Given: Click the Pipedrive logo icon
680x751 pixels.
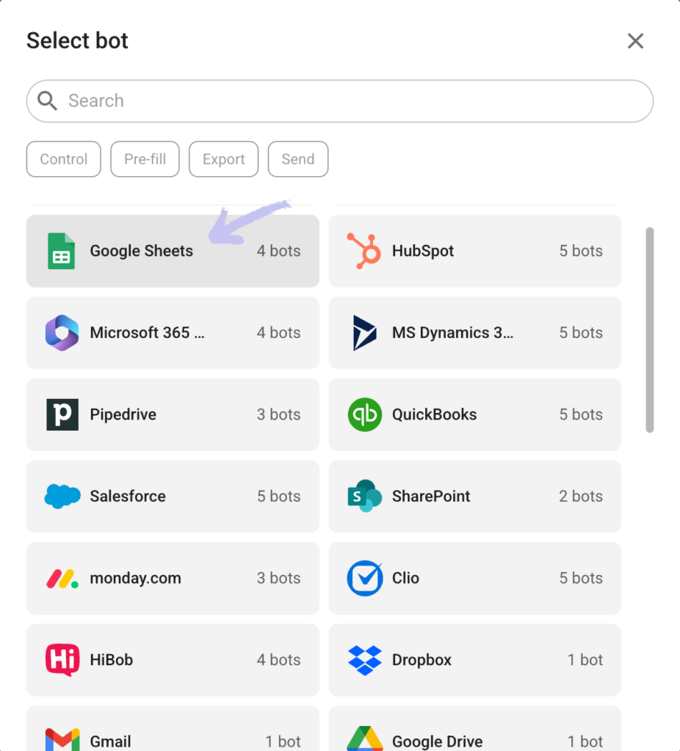Looking at the screenshot, I should coord(62,414).
